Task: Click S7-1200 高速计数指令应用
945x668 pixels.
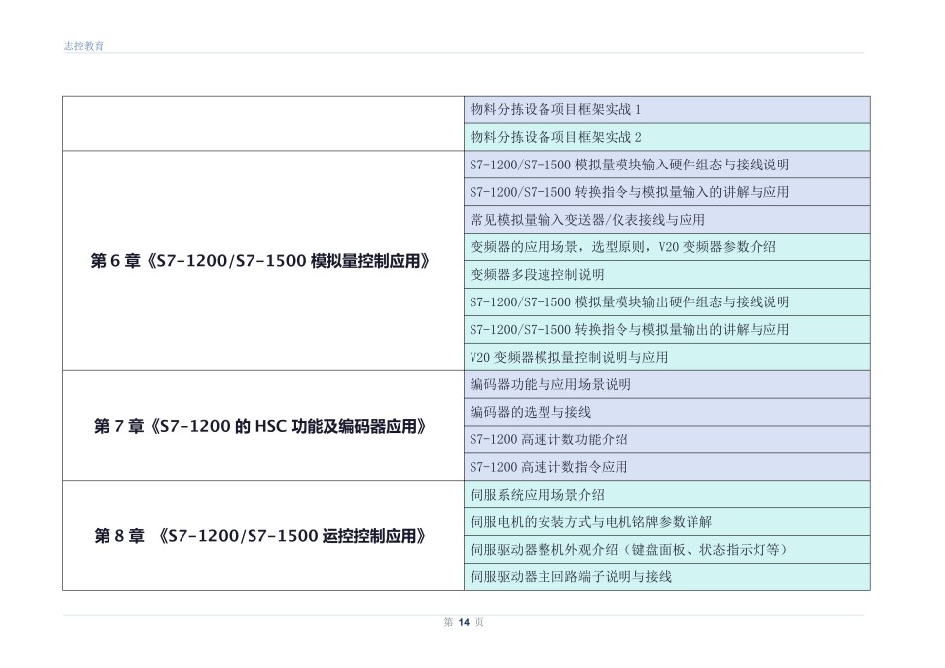Action: point(667,467)
